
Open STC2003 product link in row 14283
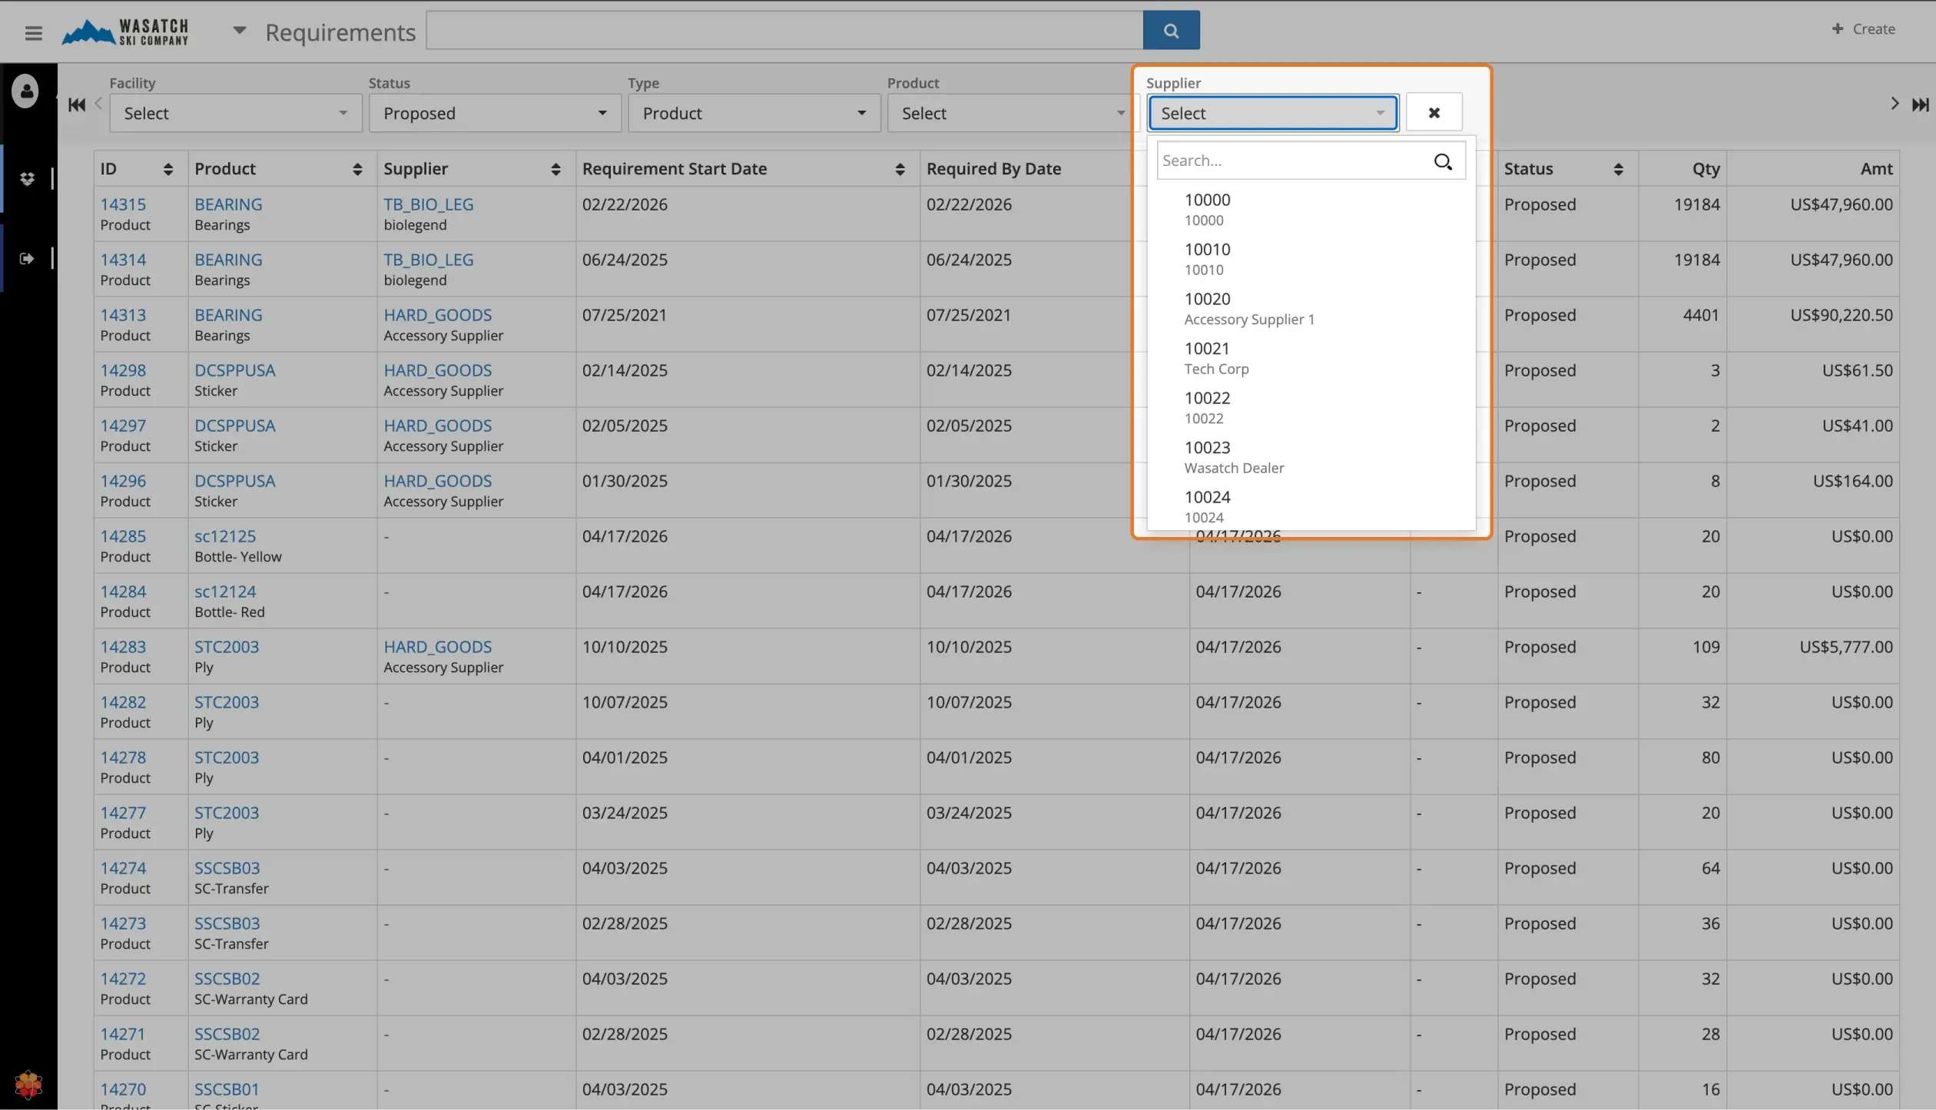pos(227,647)
